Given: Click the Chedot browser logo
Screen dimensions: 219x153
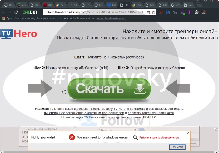Looking at the screenshot, I should (30, 12).
